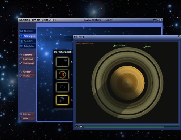Open the Hilfe help button
This screenshot has height=140, width=181.
(27, 118)
